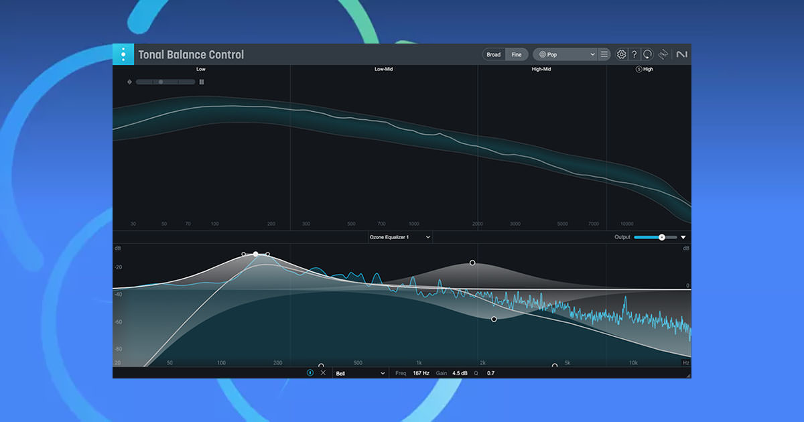The image size is (804, 422).
Task: Select the EQ node near 2k peak
Action: click(x=472, y=263)
